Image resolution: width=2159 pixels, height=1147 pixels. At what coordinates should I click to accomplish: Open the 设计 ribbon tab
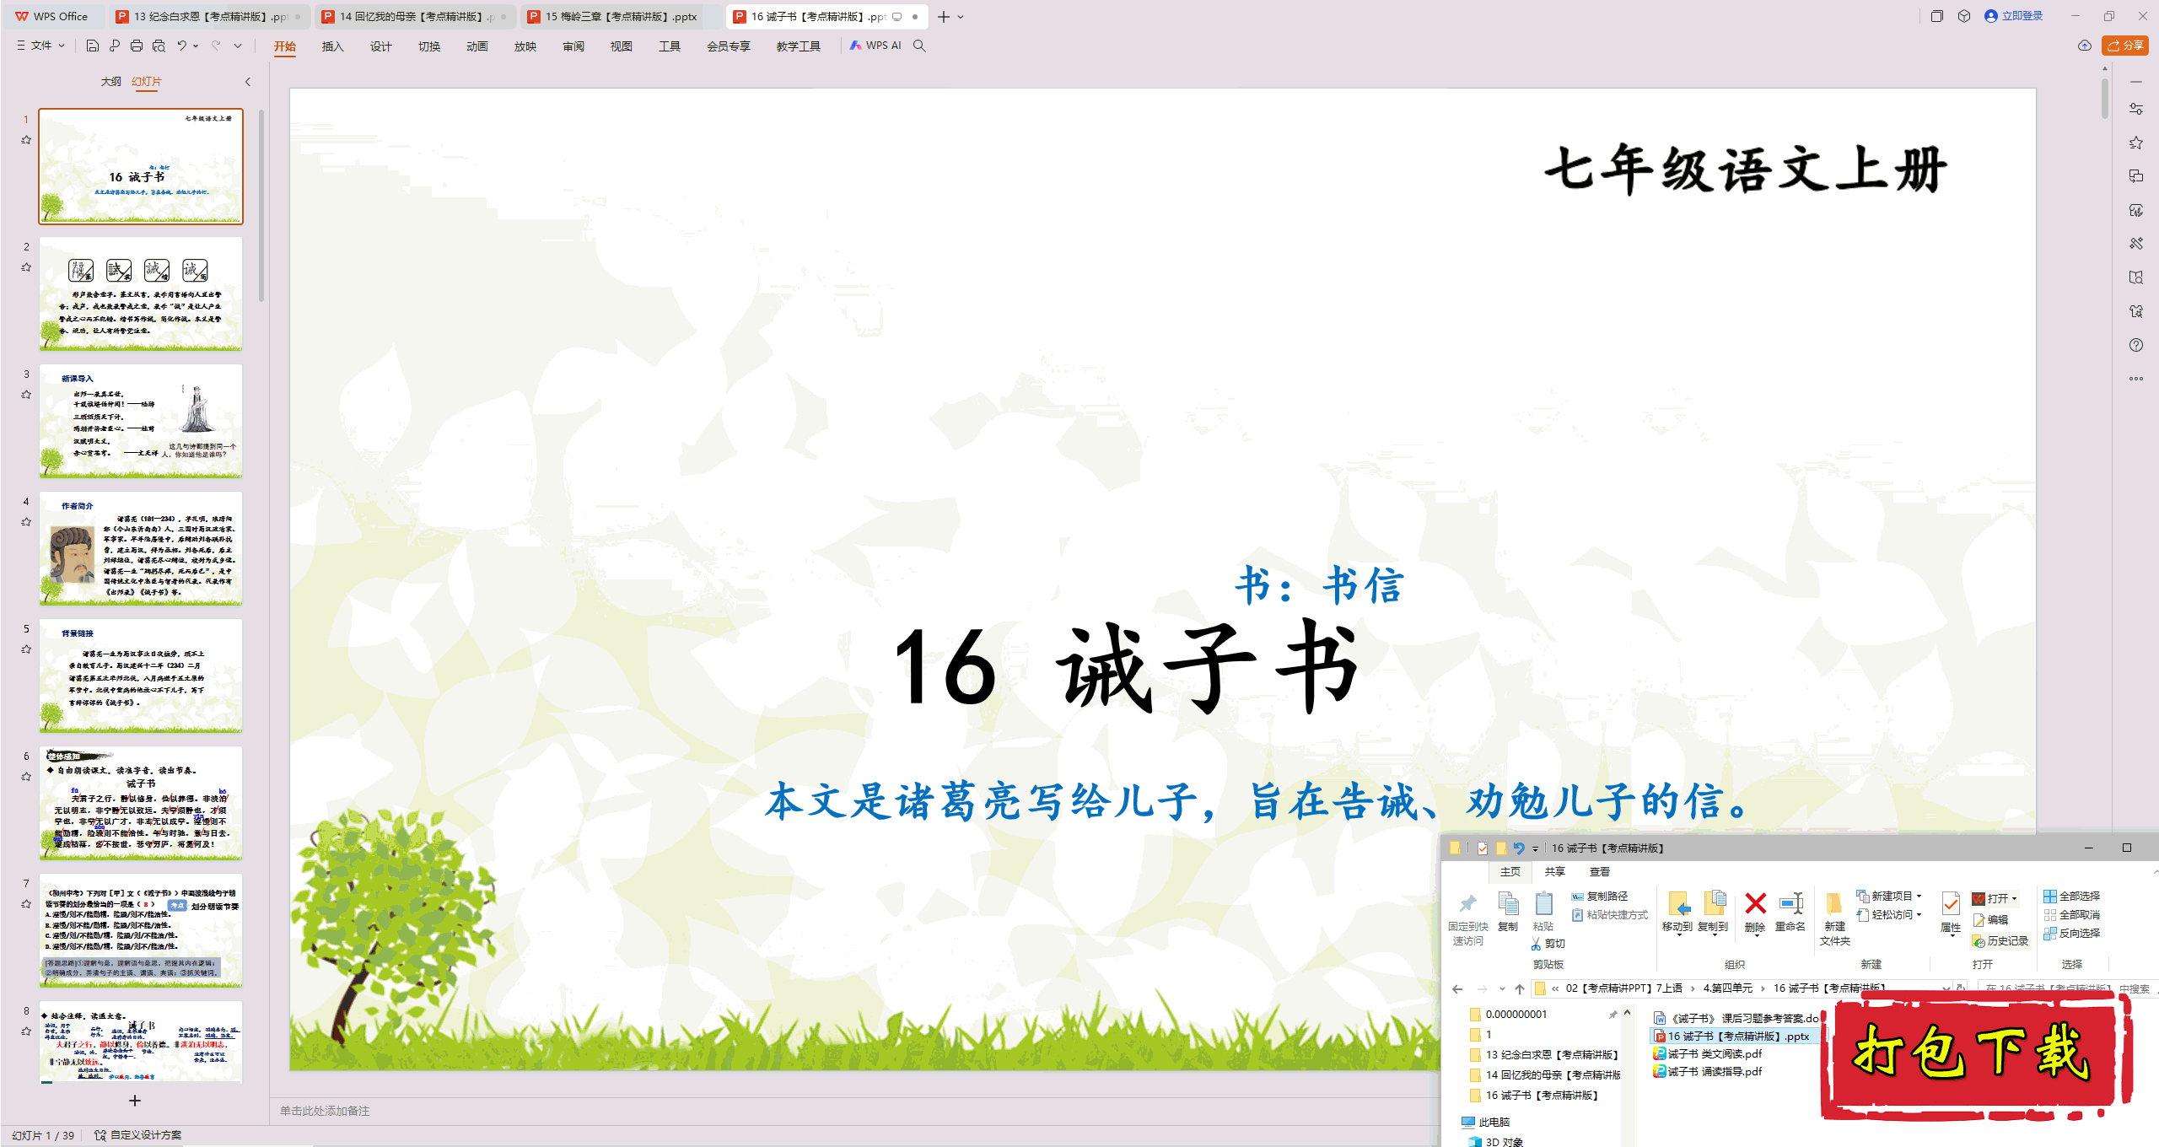pyautogui.click(x=380, y=46)
